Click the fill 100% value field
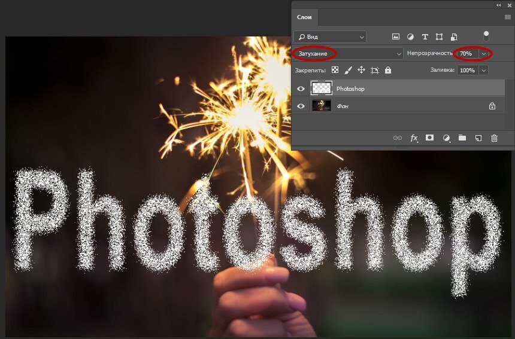Screen dimensions: 515x339 (x=468, y=70)
